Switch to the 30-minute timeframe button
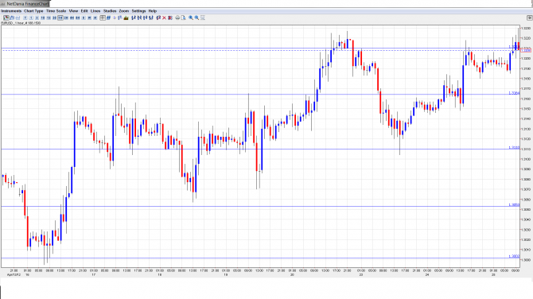 pyautogui.click(x=54, y=17)
